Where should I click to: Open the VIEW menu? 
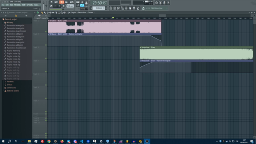(x=24, y=5)
